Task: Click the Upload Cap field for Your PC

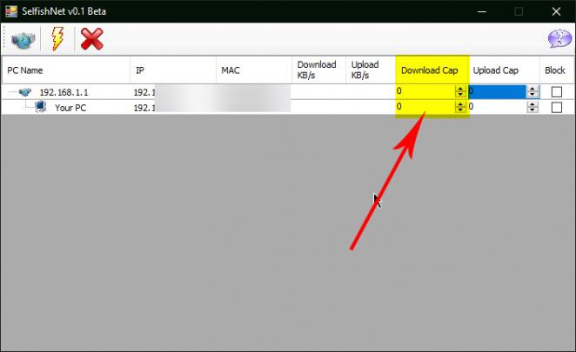Action: click(498, 107)
